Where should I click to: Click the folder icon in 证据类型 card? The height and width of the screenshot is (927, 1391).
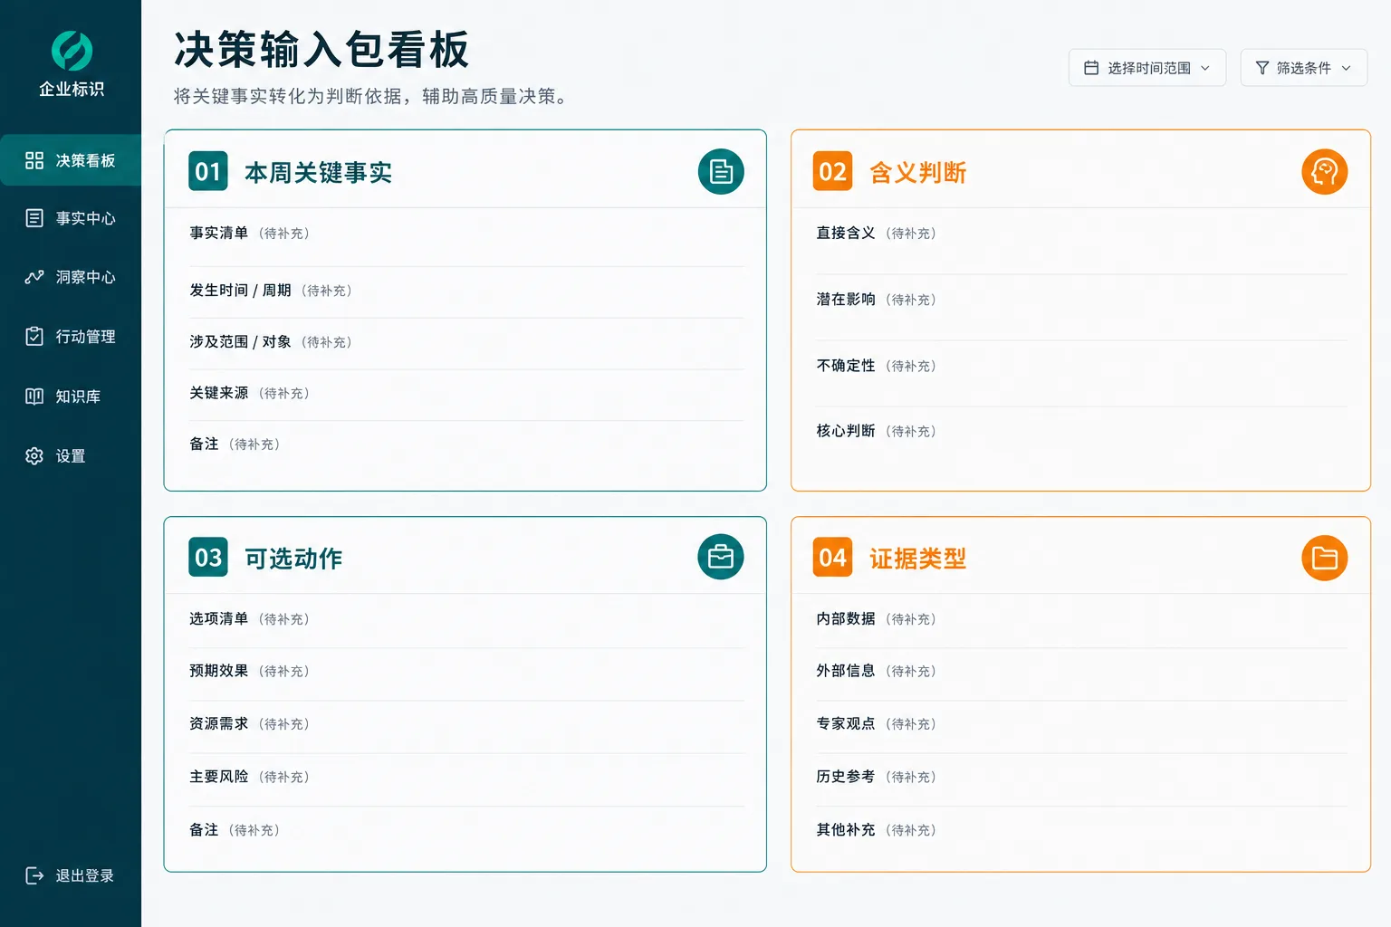[x=1325, y=558]
